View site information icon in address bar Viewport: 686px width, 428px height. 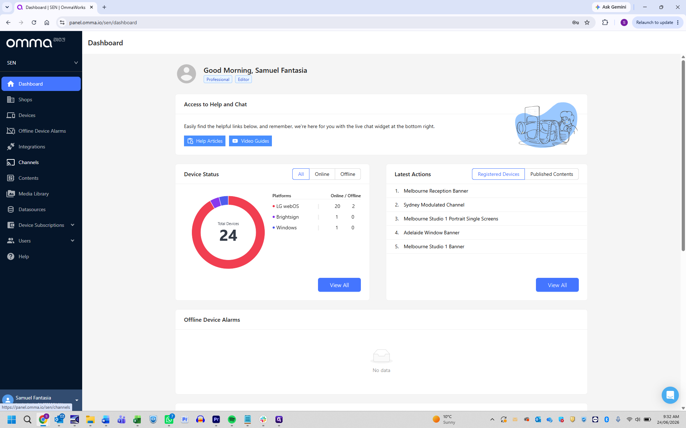(62, 22)
